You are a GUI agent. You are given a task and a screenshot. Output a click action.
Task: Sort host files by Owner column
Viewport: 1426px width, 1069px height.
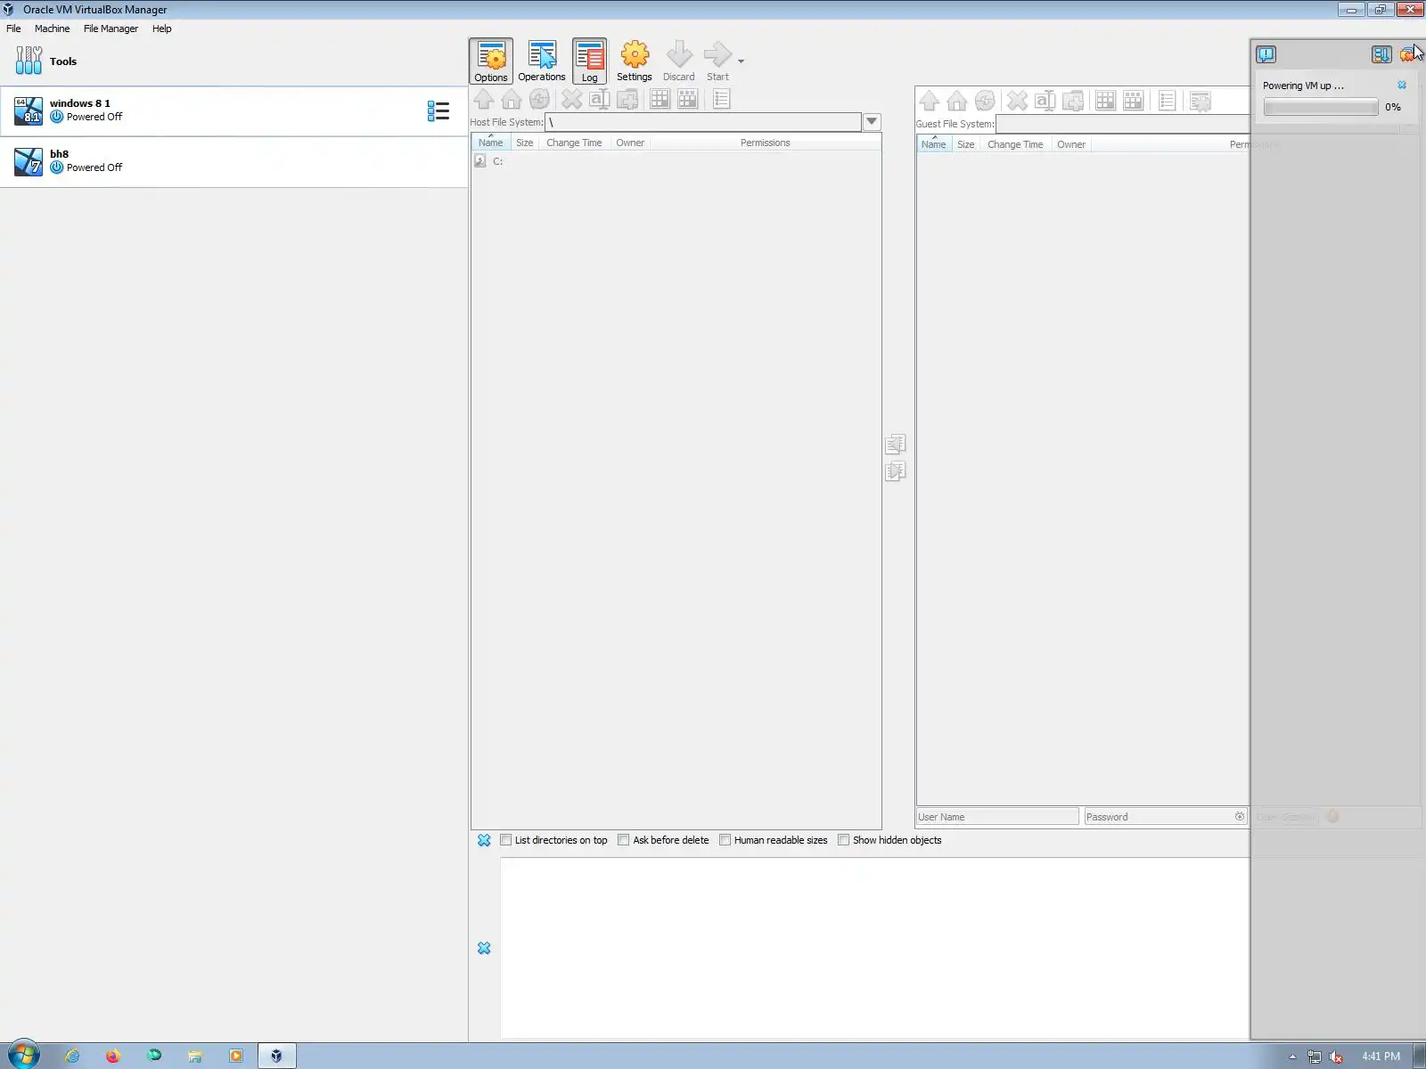tap(630, 143)
